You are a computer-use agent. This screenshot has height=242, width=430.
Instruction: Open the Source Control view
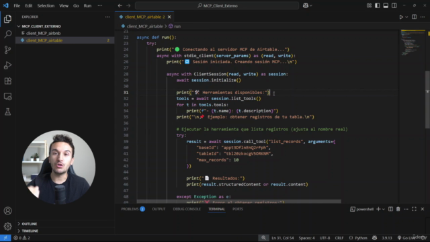pos(7,50)
